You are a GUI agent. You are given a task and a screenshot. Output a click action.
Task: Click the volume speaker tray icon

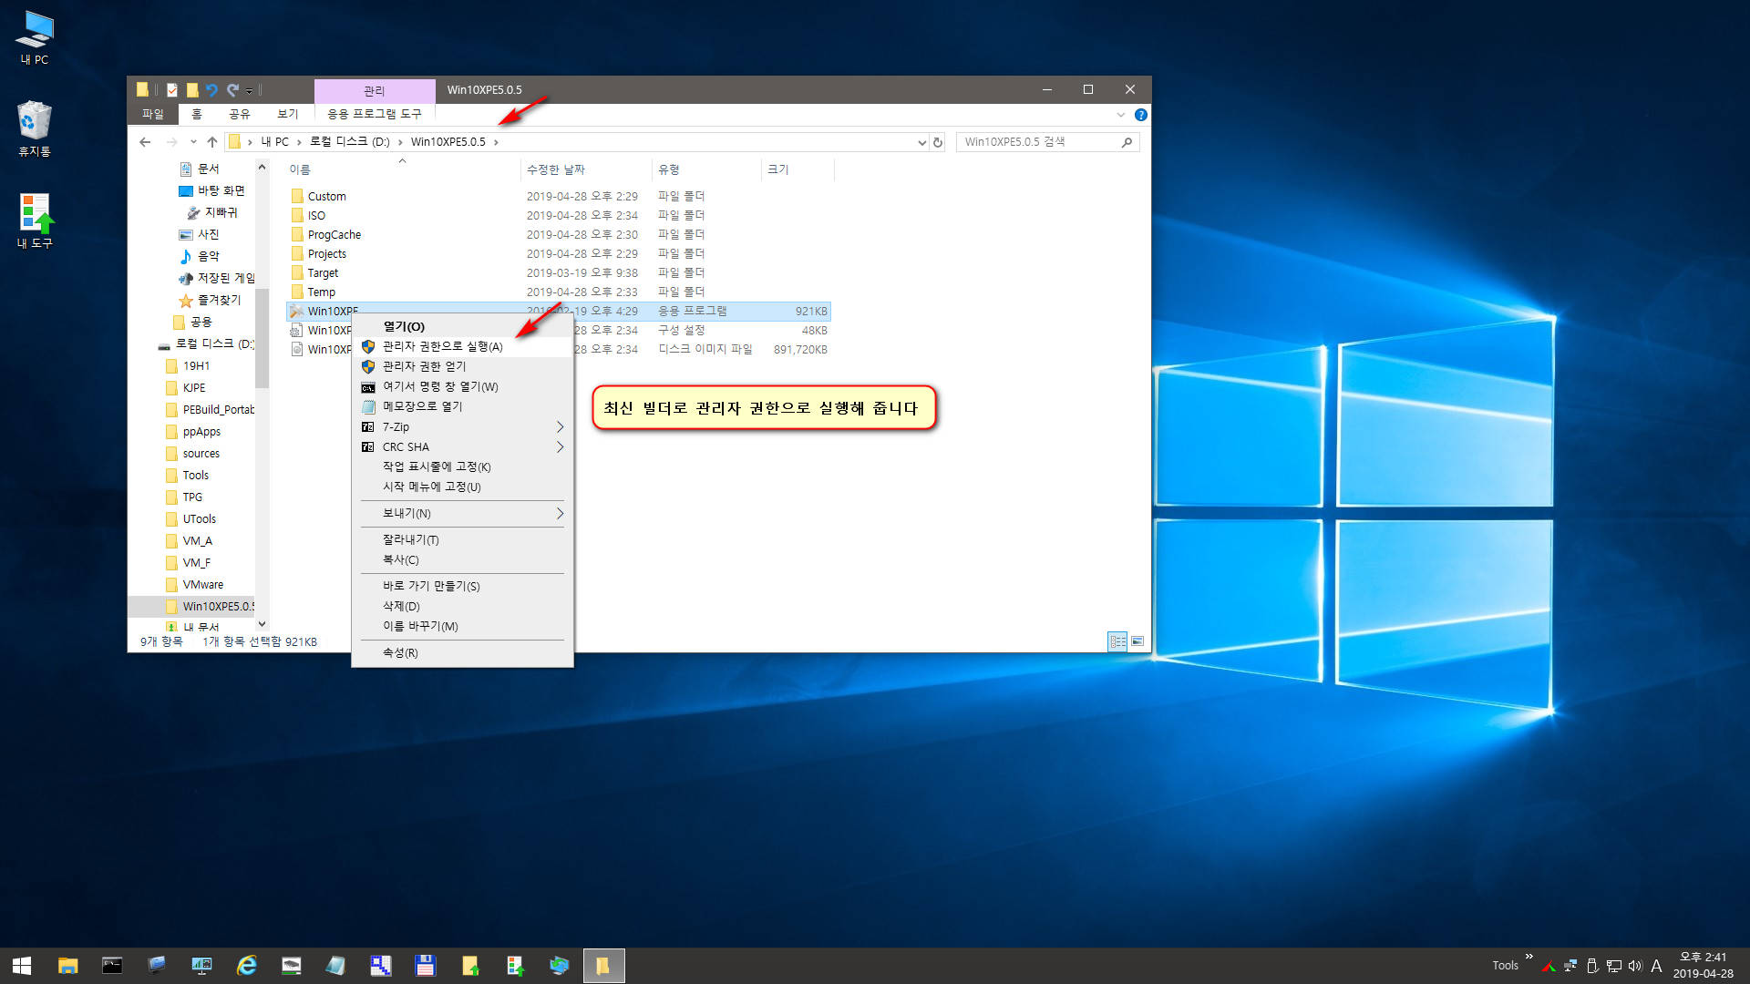click(1634, 966)
